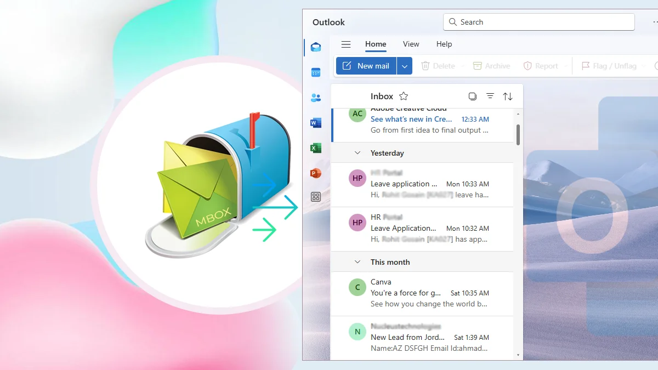Click the New mail button
The width and height of the screenshot is (658, 370).
coord(366,66)
